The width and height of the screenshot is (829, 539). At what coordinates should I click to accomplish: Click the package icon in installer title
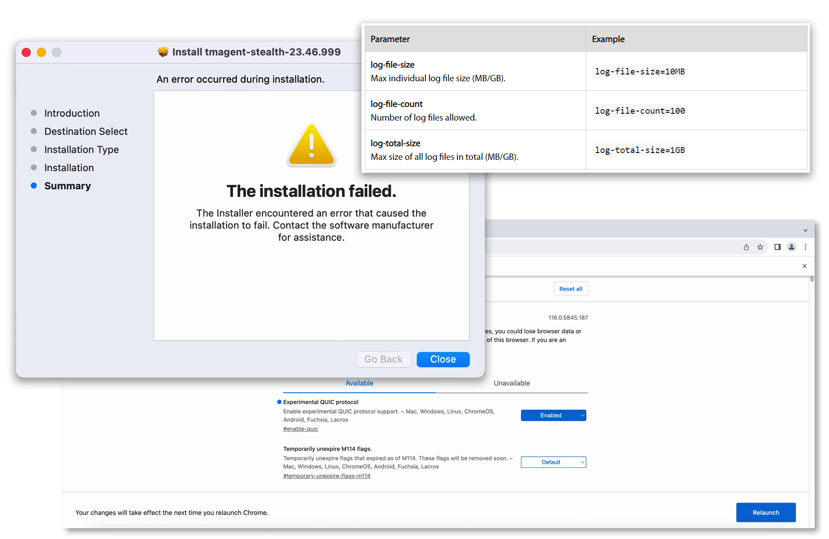tap(163, 52)
